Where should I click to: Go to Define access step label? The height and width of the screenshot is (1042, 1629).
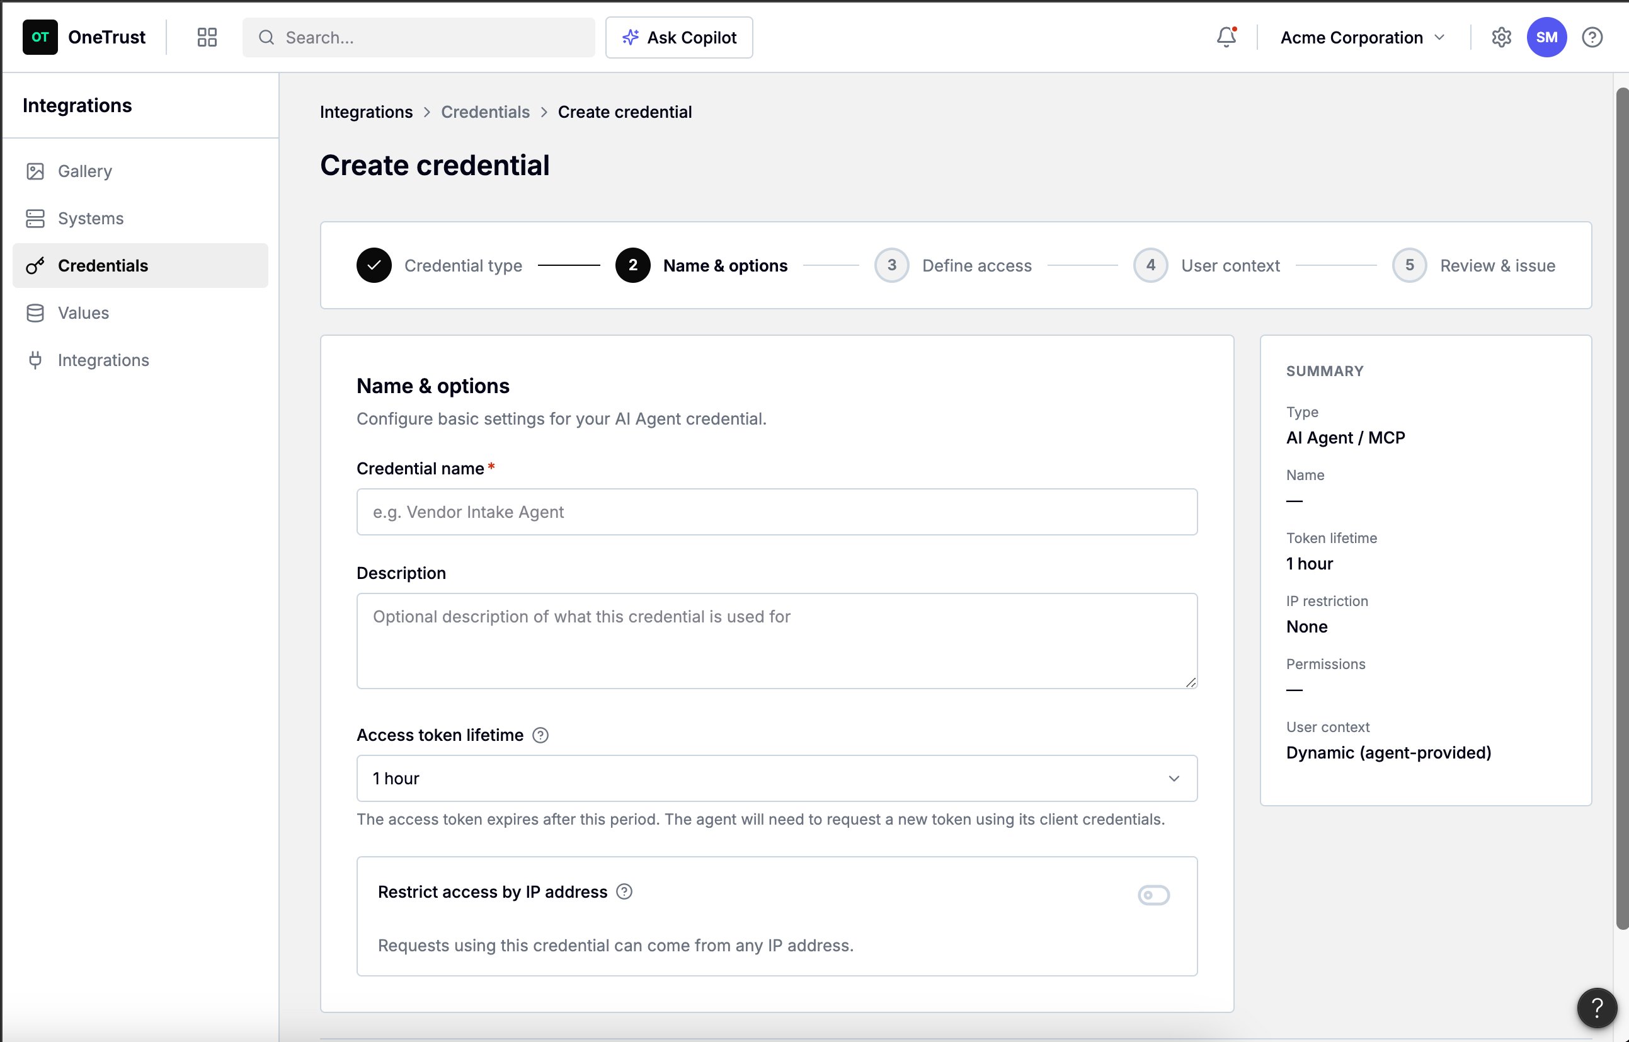click(x=977, y=266)
